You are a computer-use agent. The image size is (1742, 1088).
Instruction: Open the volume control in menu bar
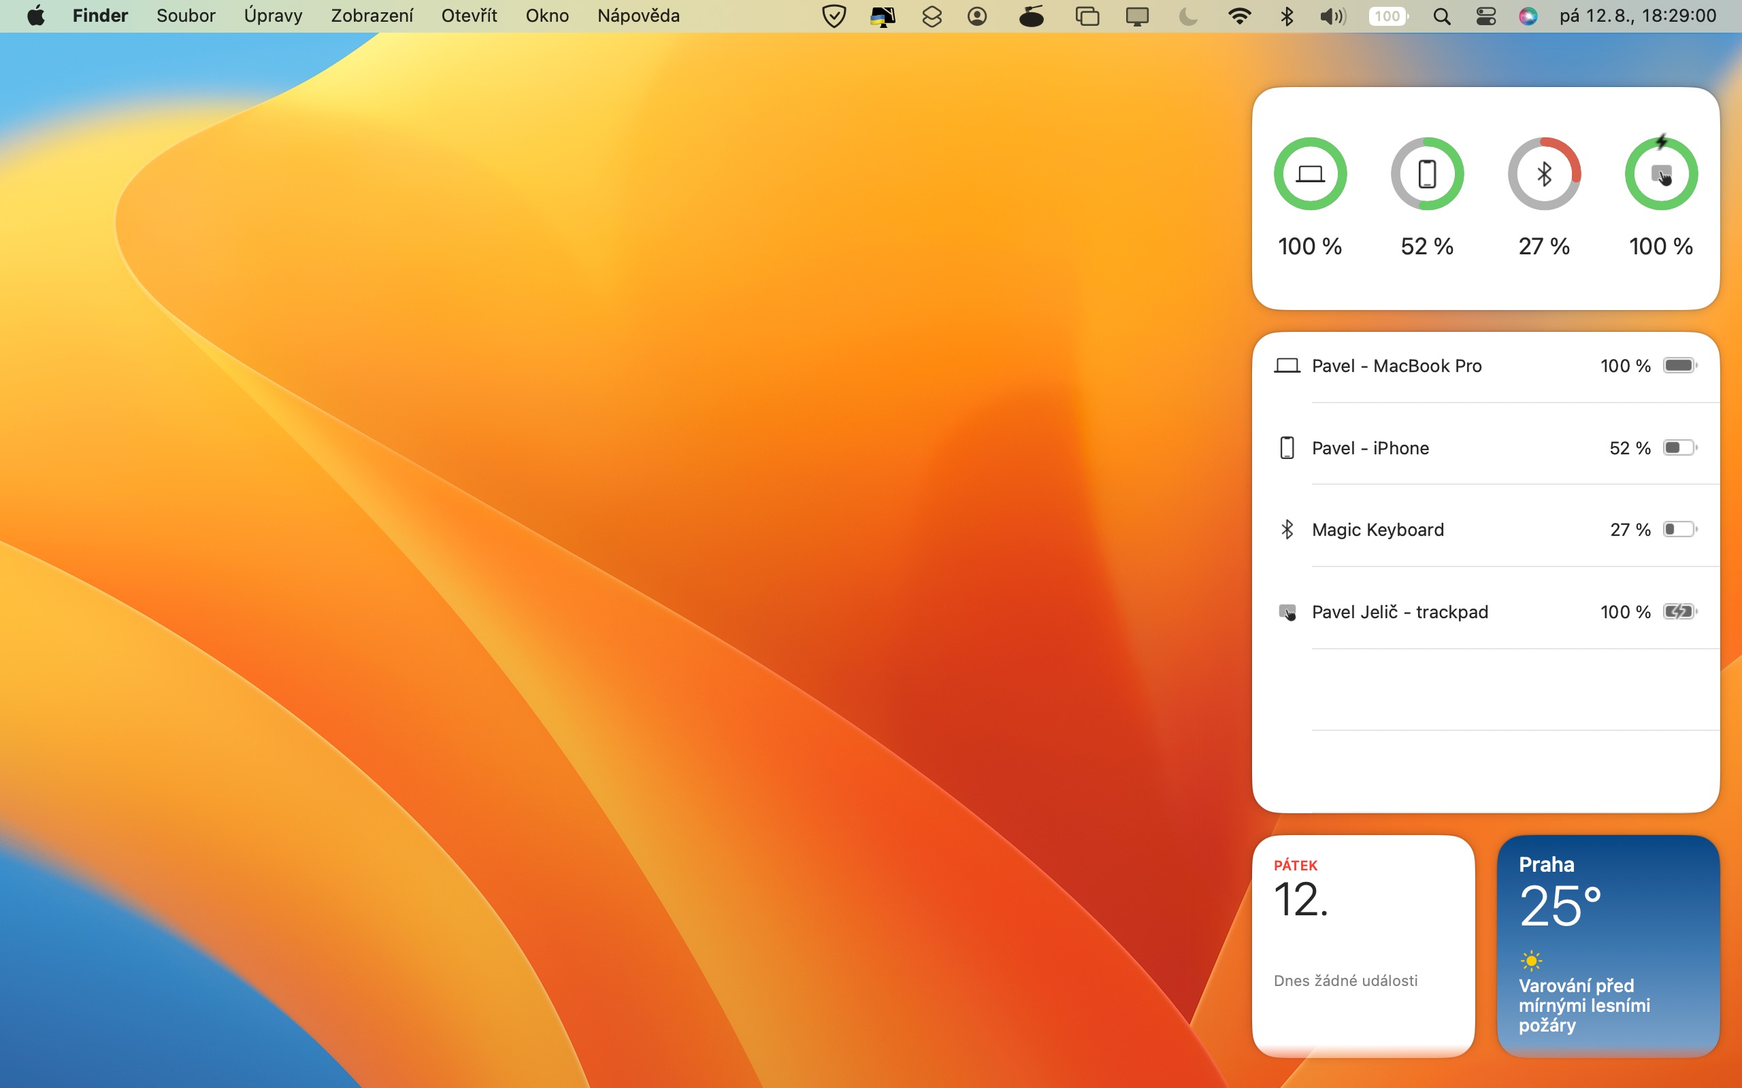pyautogui.click(x=1332, y=16)
